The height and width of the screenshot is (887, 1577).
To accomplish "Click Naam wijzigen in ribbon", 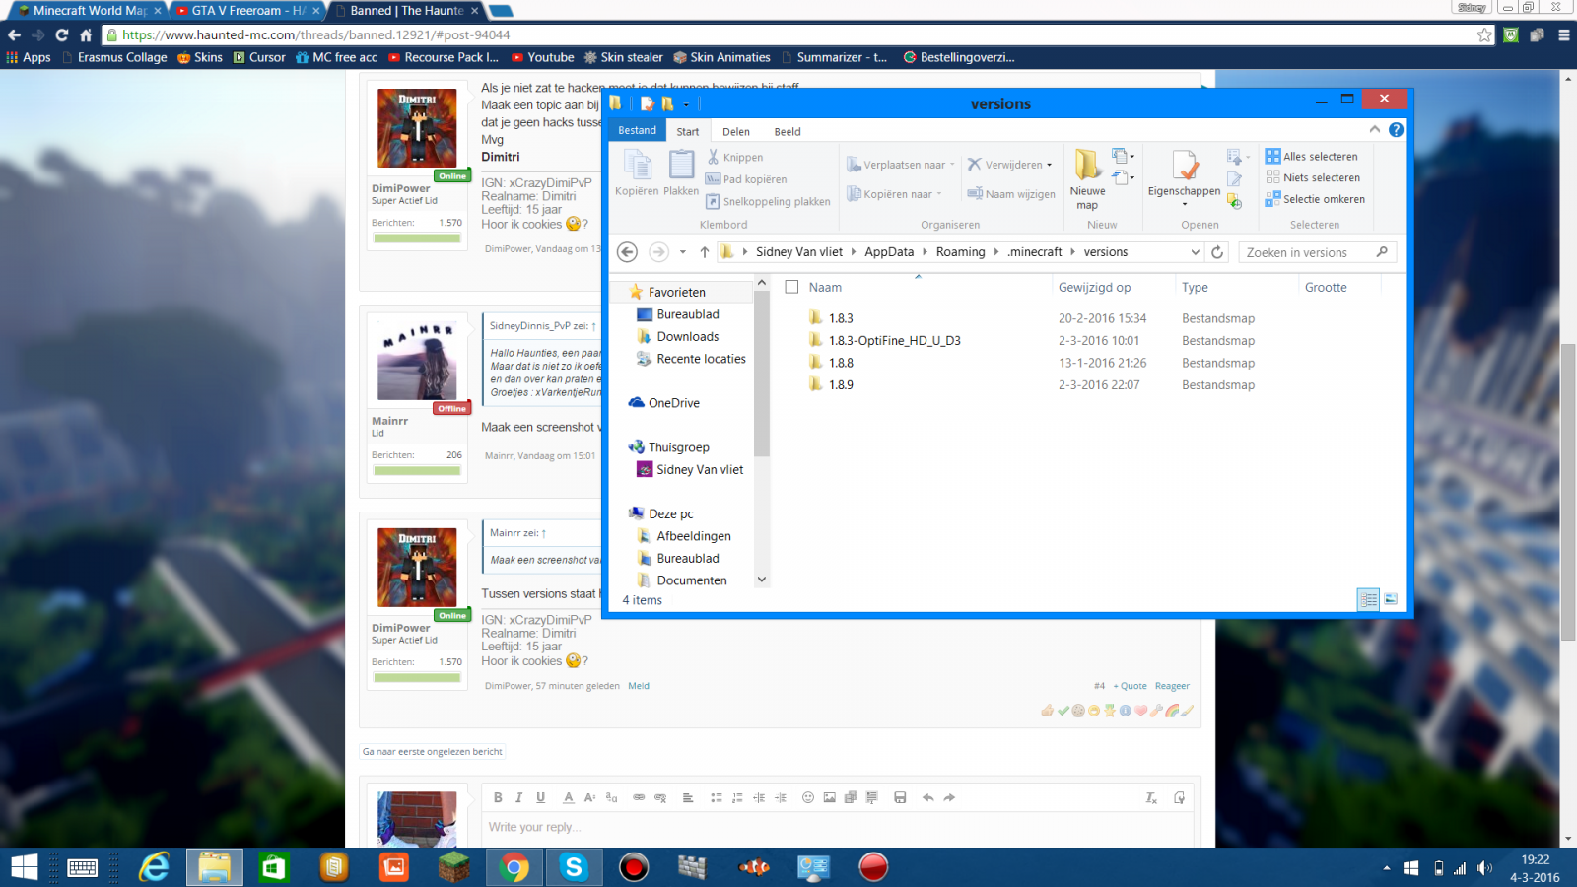I will coord(1011,194).
